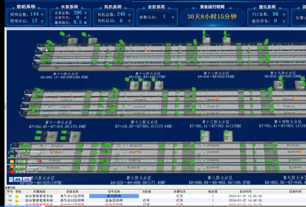
Task: Click the yellow Warning legend swatch
Action: 12,161
